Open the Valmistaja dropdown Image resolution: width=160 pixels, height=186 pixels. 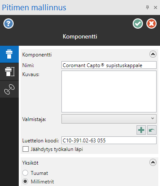click(109, 119)
